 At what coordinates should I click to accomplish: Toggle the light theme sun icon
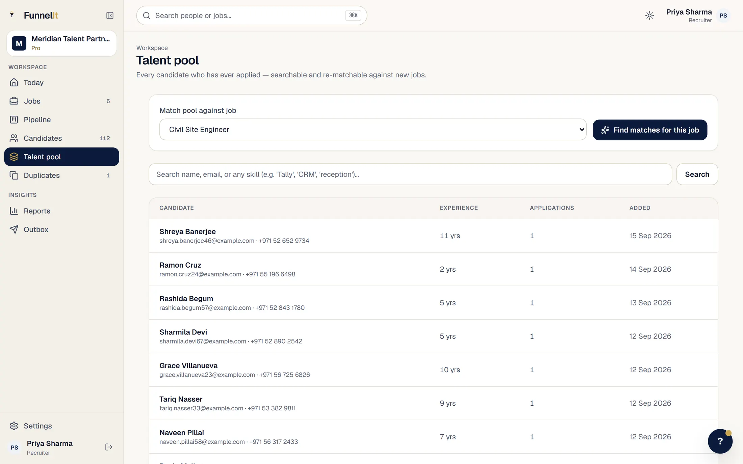[649, 16]
